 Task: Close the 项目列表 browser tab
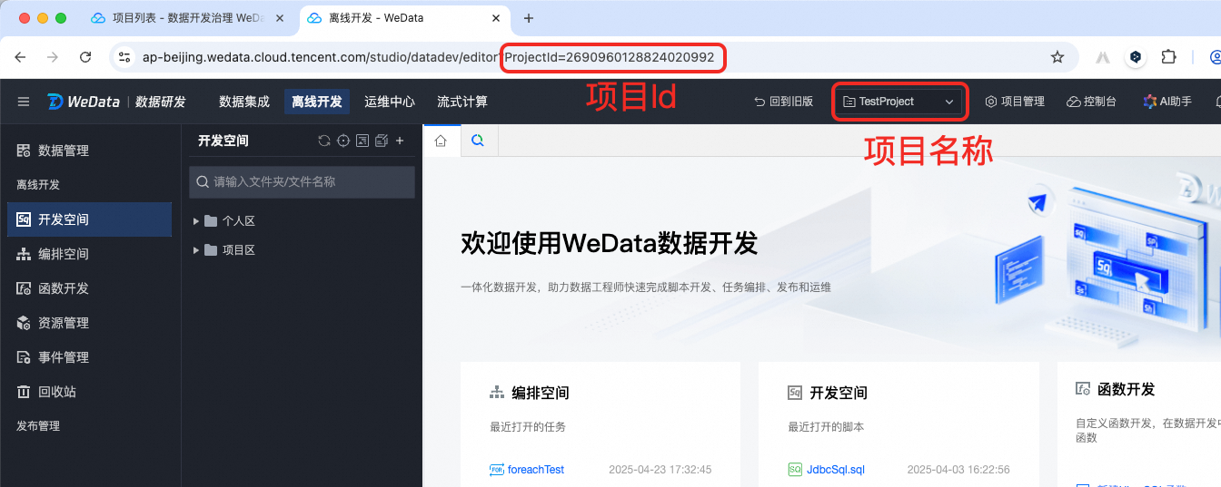click(x=279, y=18)
